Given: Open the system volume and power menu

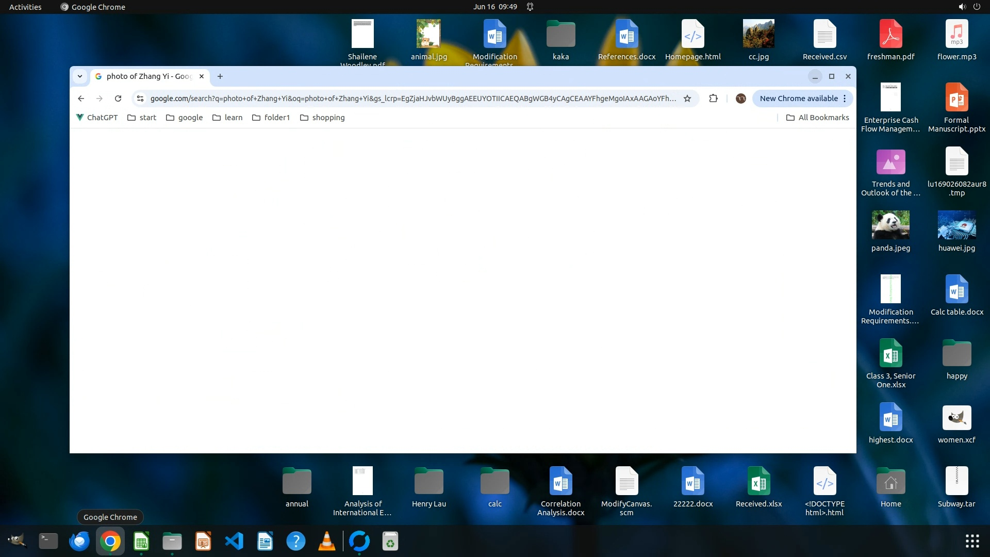Looking at the screenshot, I should pos(969,7).
